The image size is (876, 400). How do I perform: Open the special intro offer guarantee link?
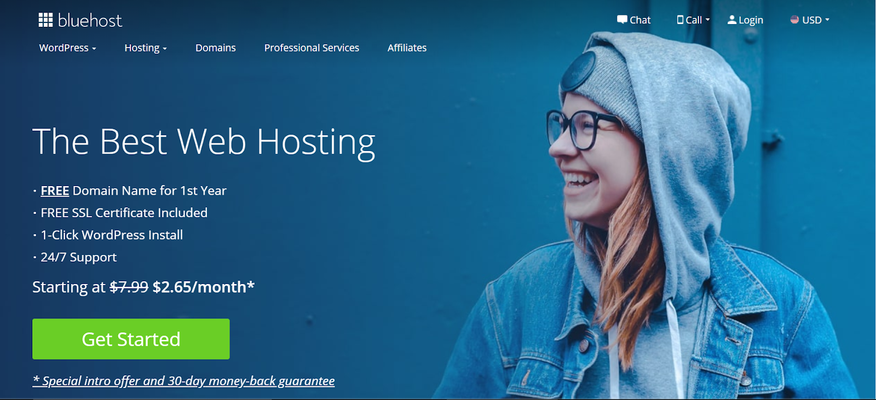pos(183,381)
